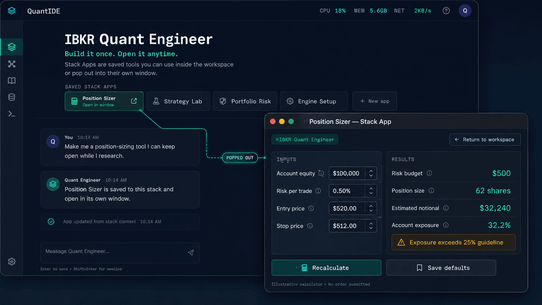Open the database sidebar icon

click(12, 97)
